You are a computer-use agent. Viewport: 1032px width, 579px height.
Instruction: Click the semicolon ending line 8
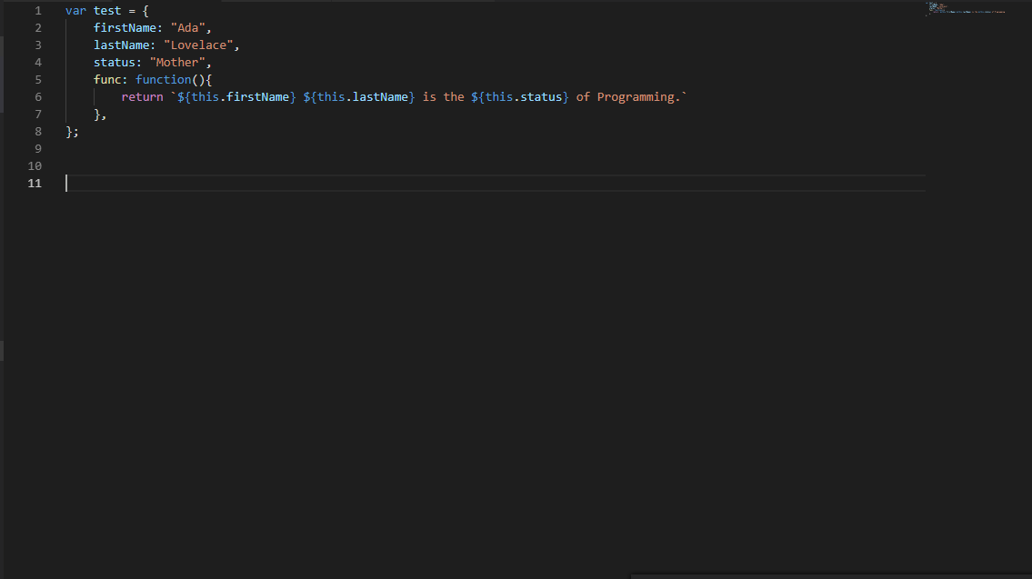[76, 131]
